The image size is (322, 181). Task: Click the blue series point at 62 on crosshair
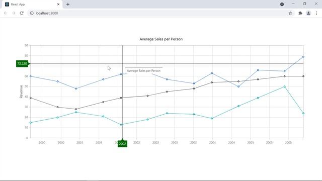coord(121,74)
